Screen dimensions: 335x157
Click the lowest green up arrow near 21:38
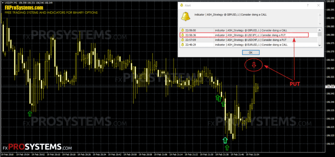[227, 147]
